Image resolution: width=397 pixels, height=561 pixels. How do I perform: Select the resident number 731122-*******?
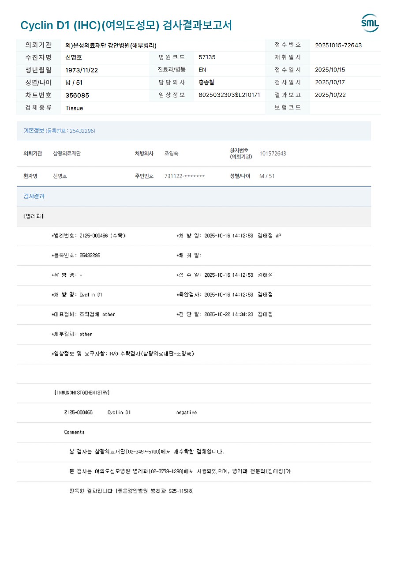point(185,176)
